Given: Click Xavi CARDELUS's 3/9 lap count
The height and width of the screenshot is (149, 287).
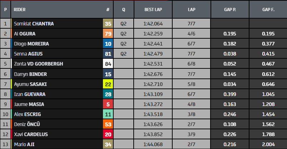Looking at the screenshot, I should 191,134.
